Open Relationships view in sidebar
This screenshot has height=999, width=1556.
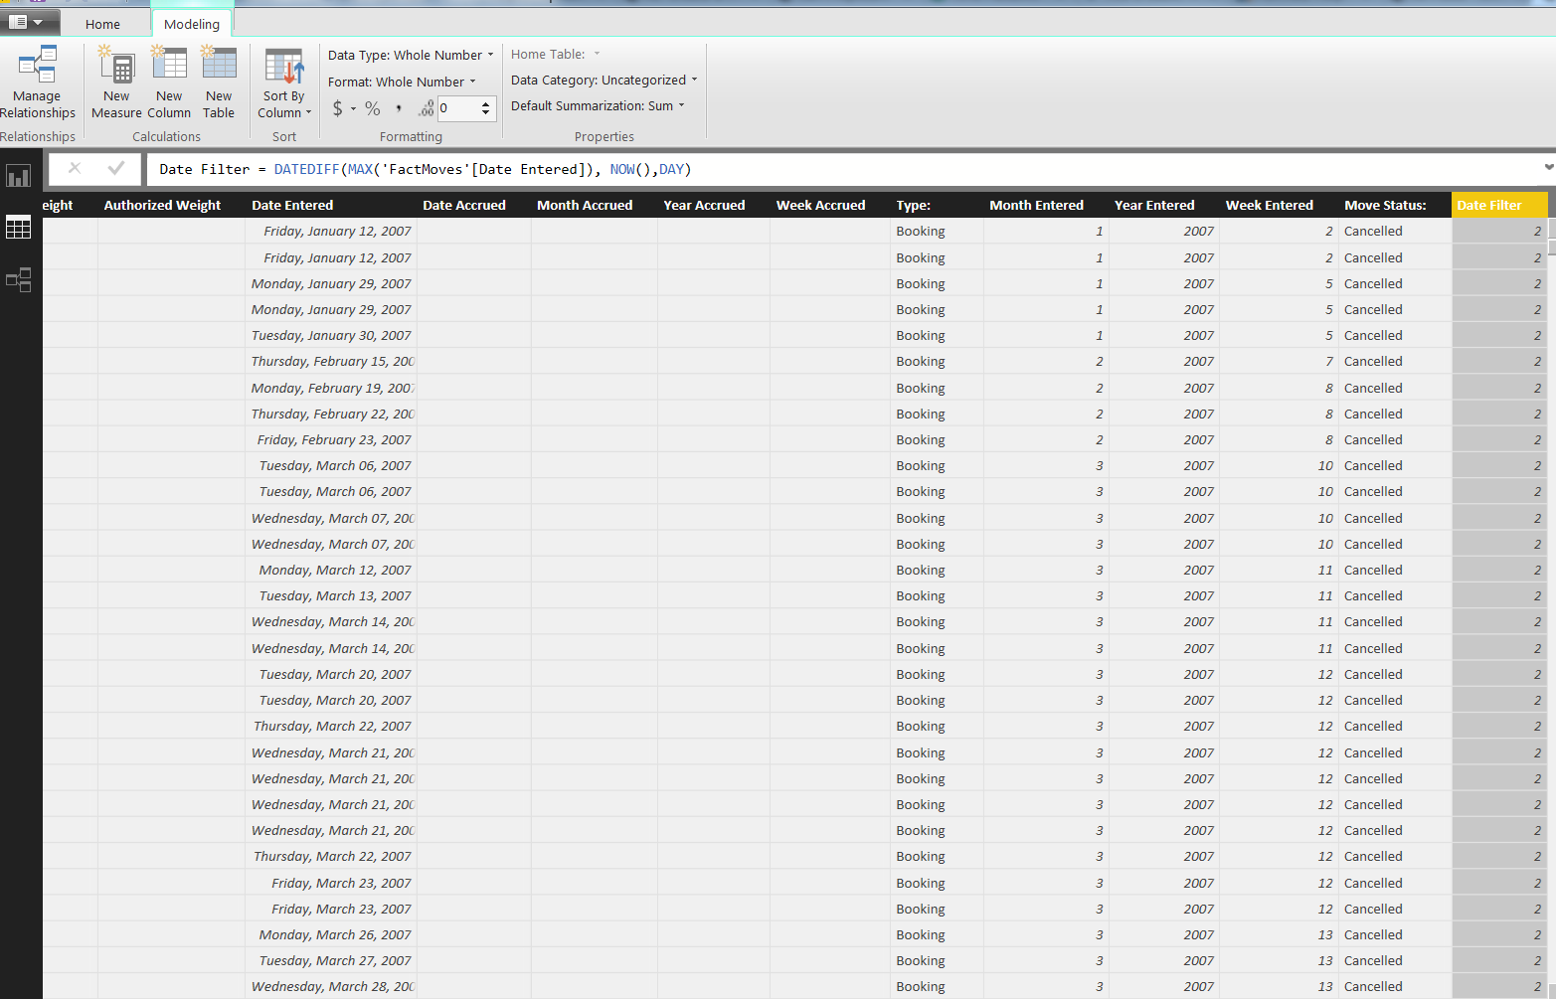tap(19, 280)
